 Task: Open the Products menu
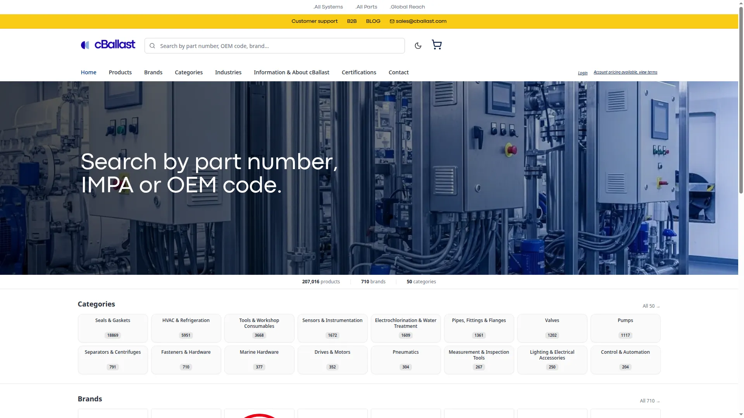[x=120, y=72]
